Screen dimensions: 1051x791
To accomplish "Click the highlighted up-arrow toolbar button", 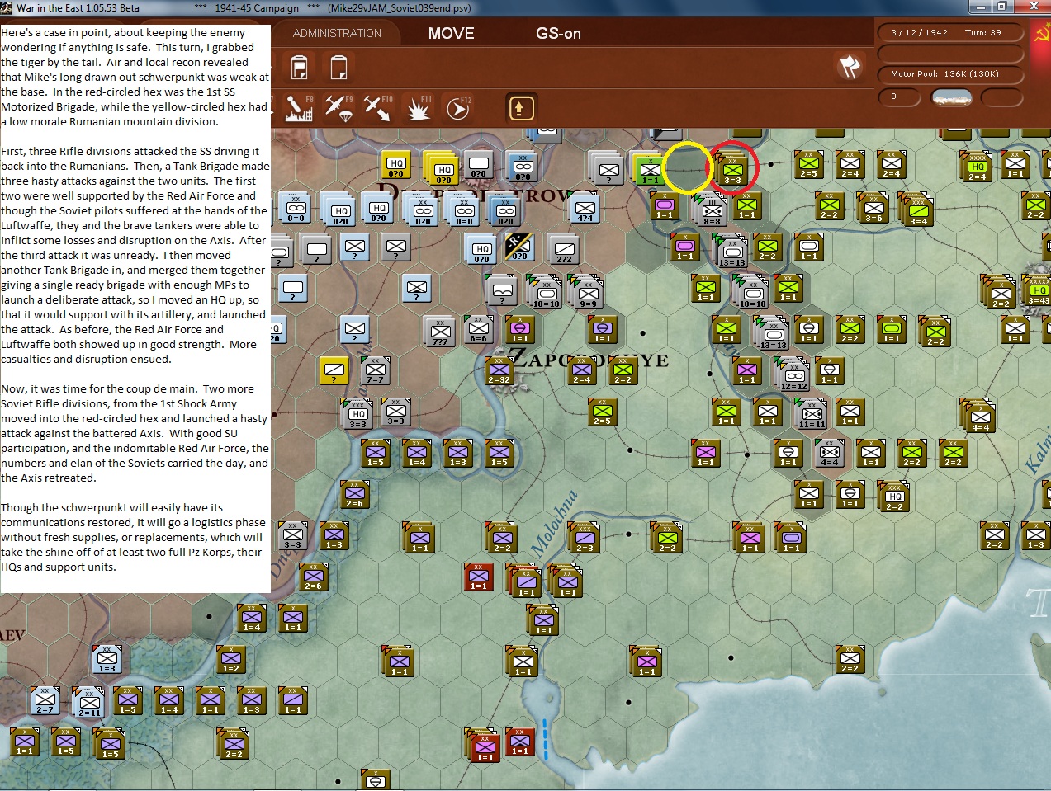I will tap(521, 108).
